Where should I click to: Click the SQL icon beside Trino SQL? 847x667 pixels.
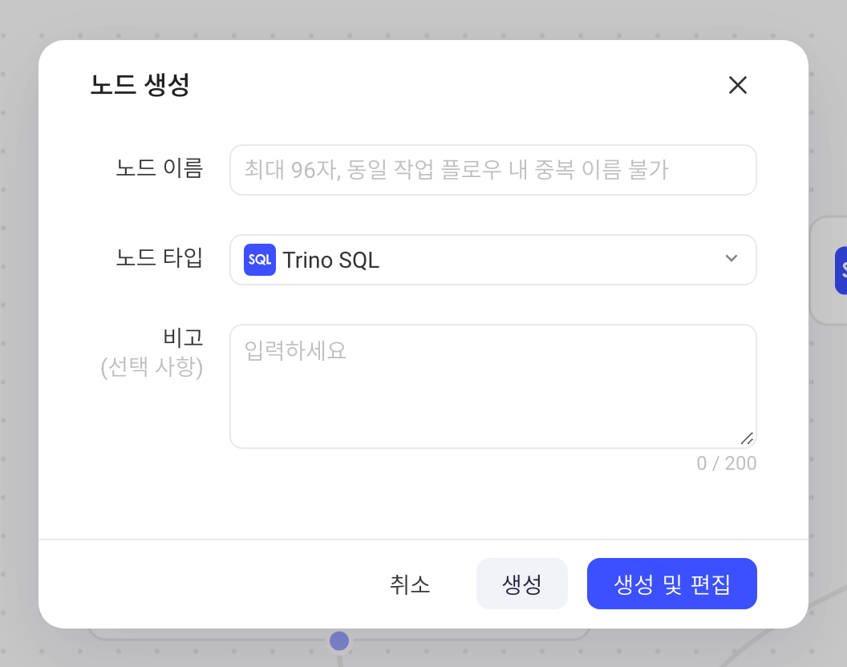[260, 260]
